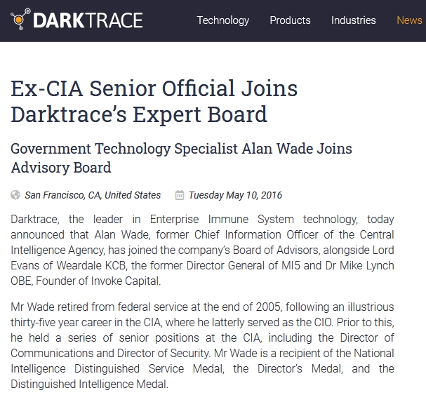Click the word Darktrace starting the first paragraph
Image resolution: width=426 pixels, height=395 pixels.
(34, 219)
